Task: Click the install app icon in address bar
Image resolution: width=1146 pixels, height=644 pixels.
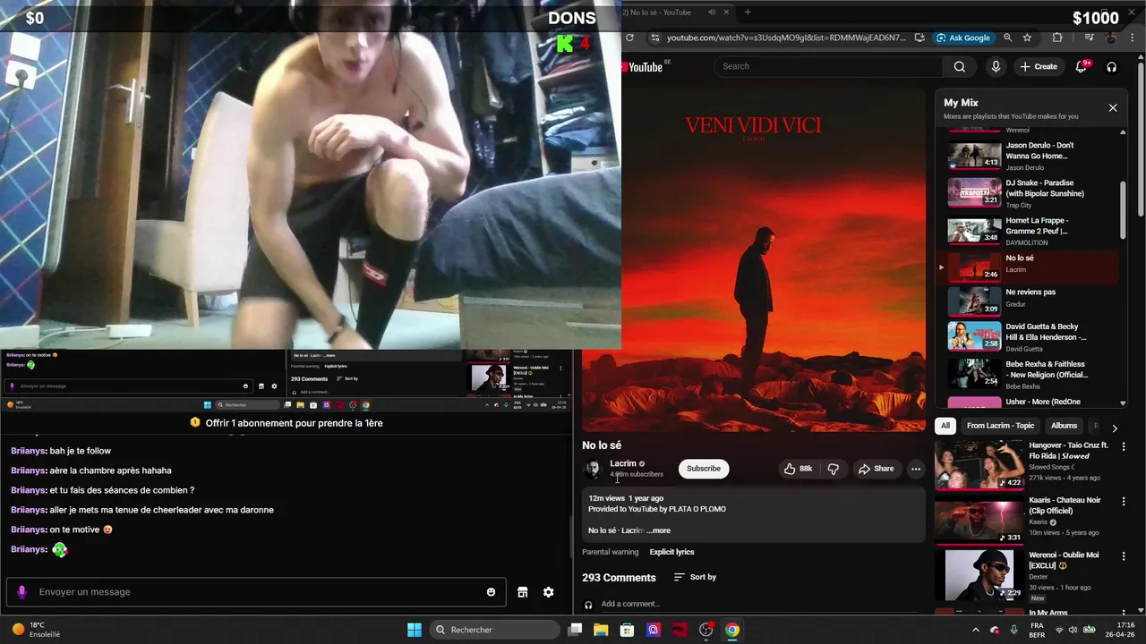Action: (918, 38)
